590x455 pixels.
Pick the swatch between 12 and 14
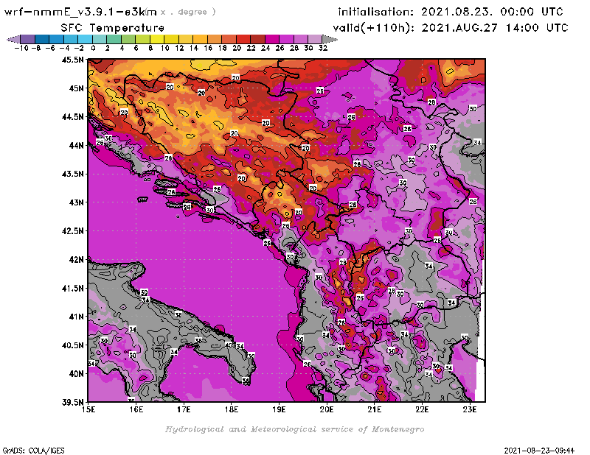click(186, 39)
